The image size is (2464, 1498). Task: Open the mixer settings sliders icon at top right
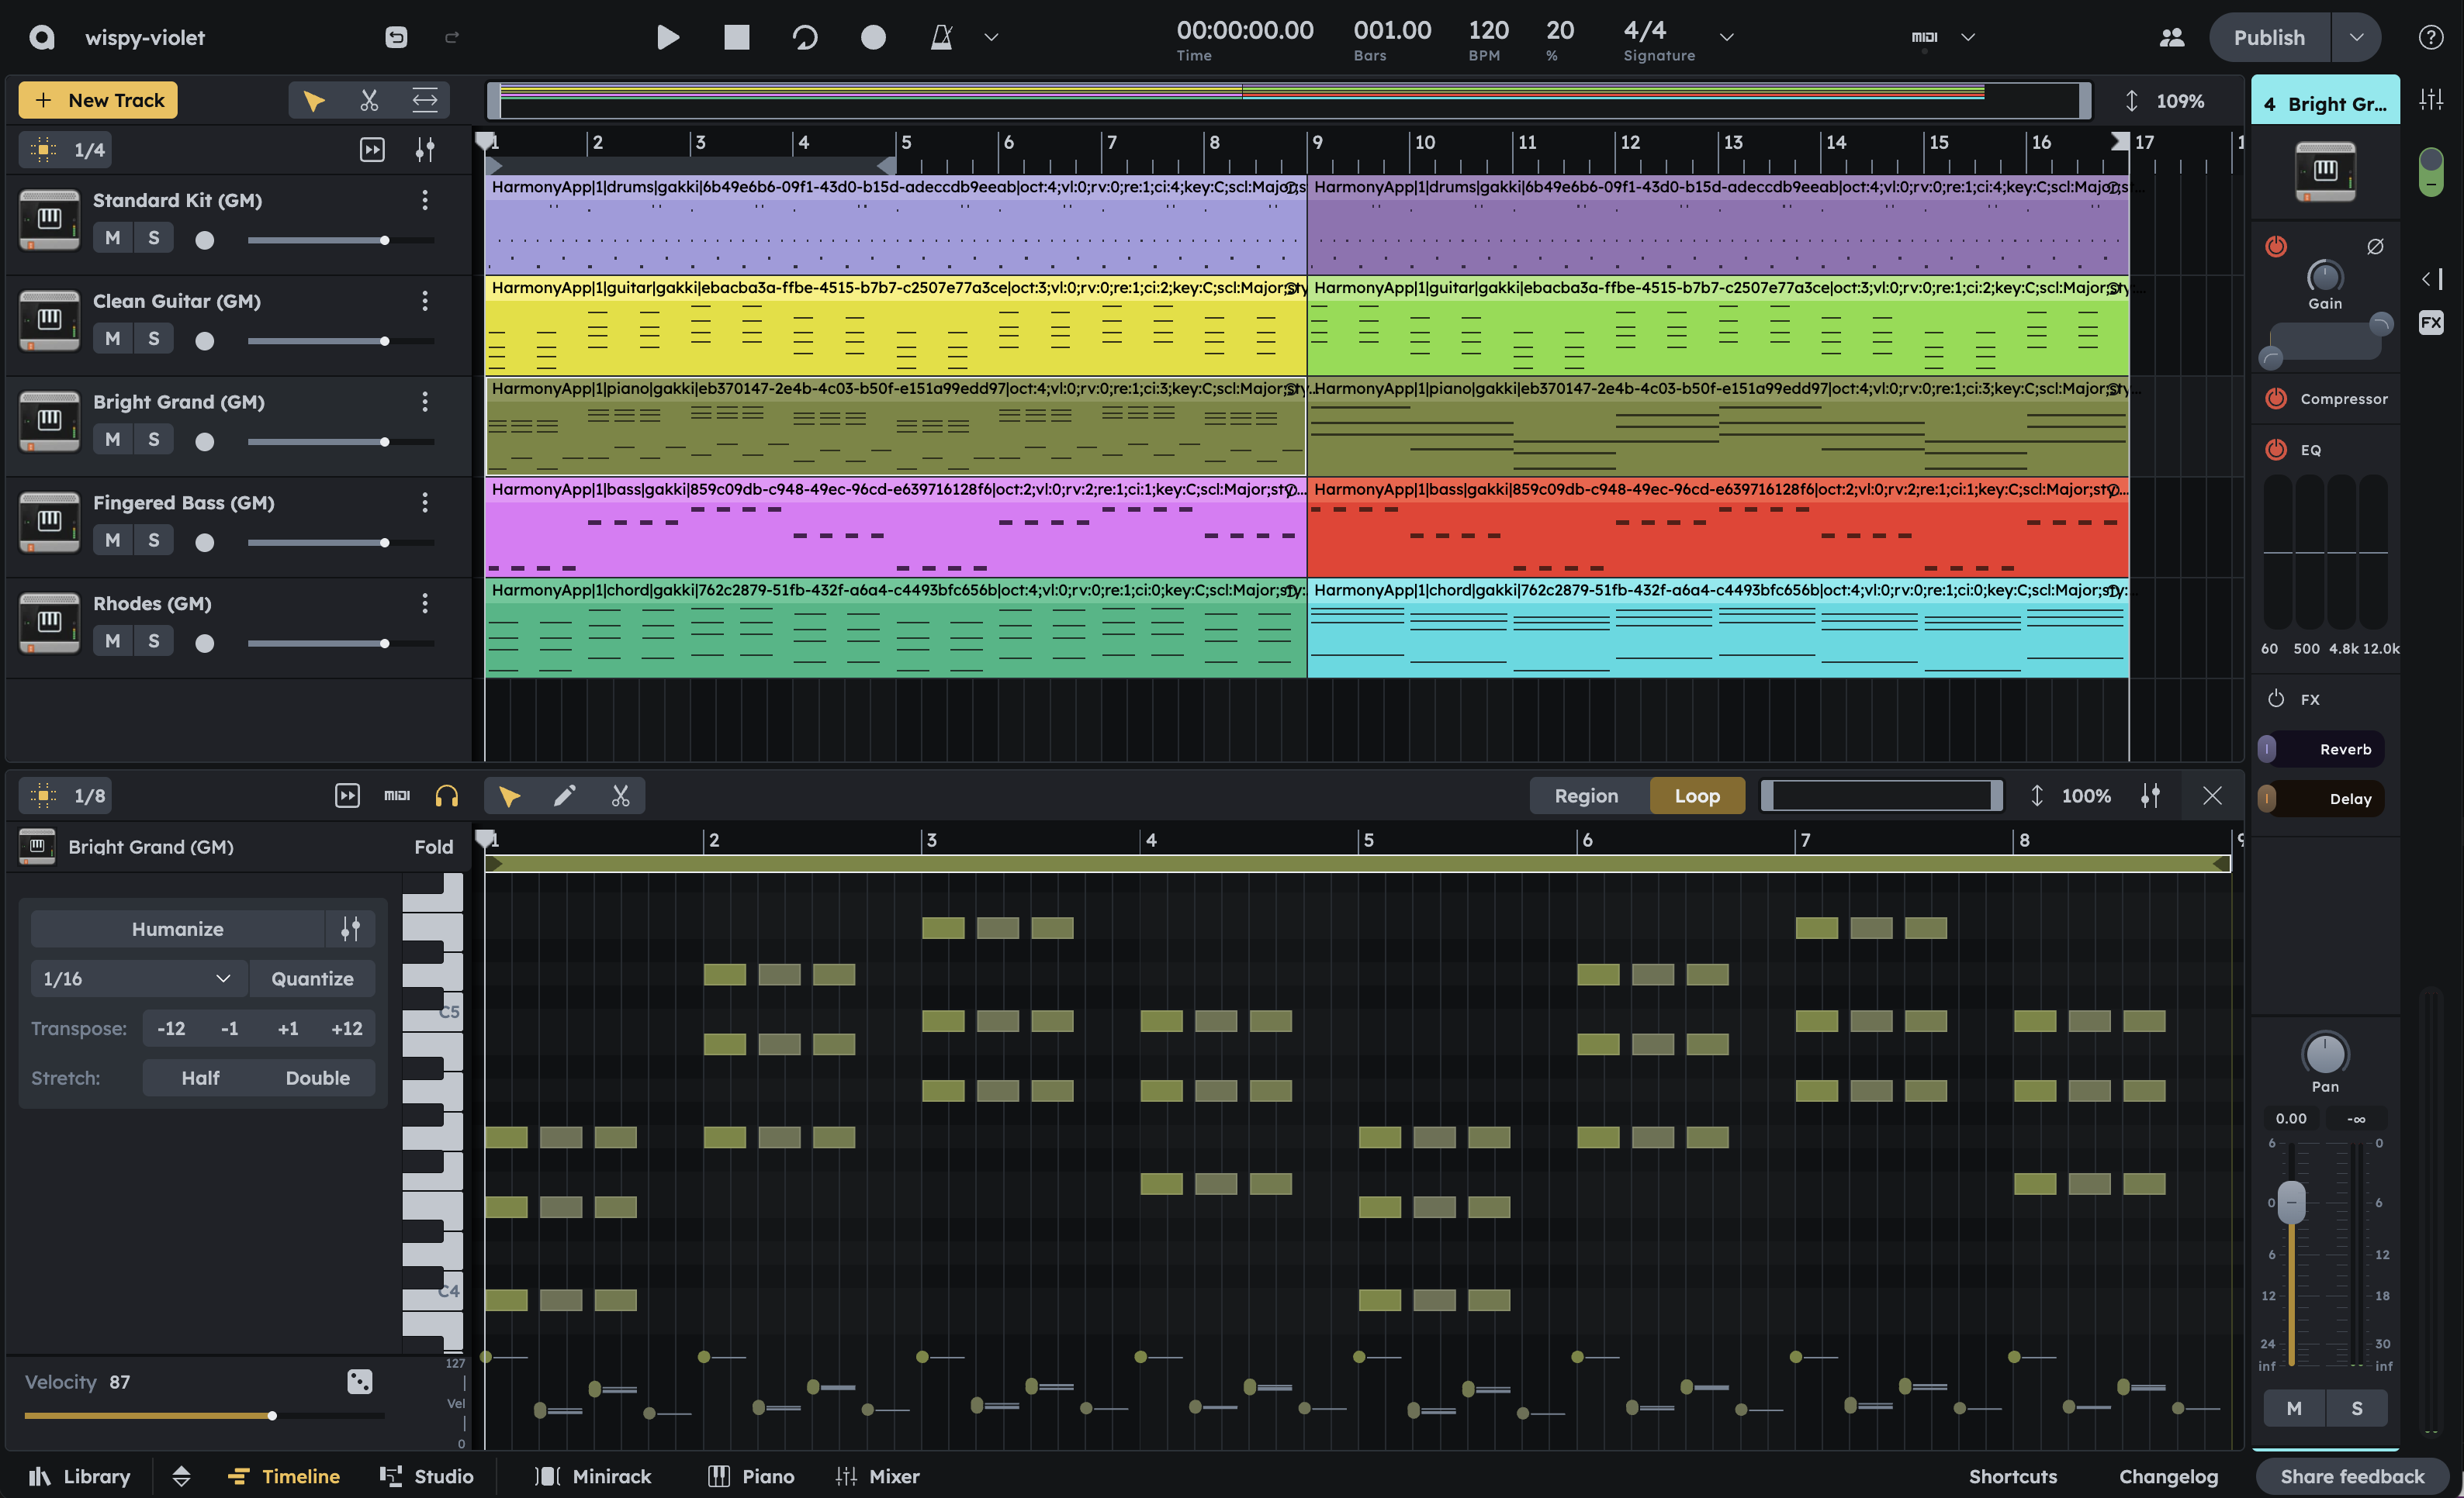point(2431,100)
